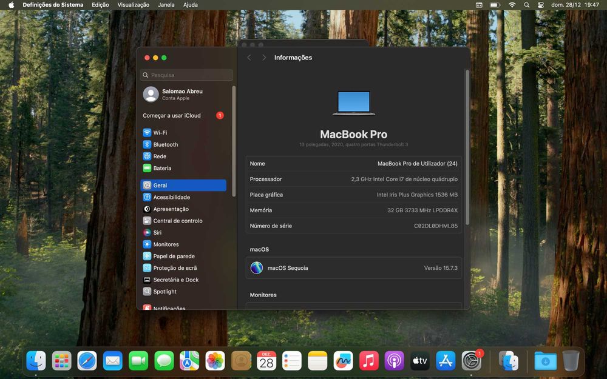Open Reminders from the Dock

coord(292,361)
